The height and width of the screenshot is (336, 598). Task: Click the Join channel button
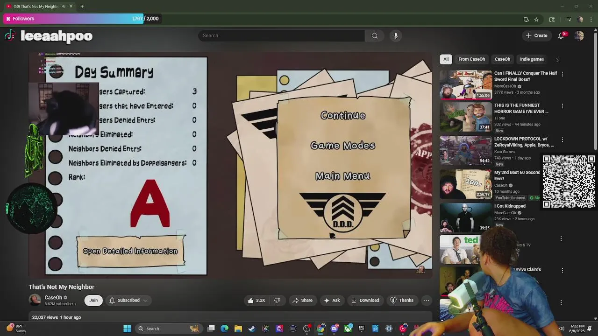tap(93, 301)
